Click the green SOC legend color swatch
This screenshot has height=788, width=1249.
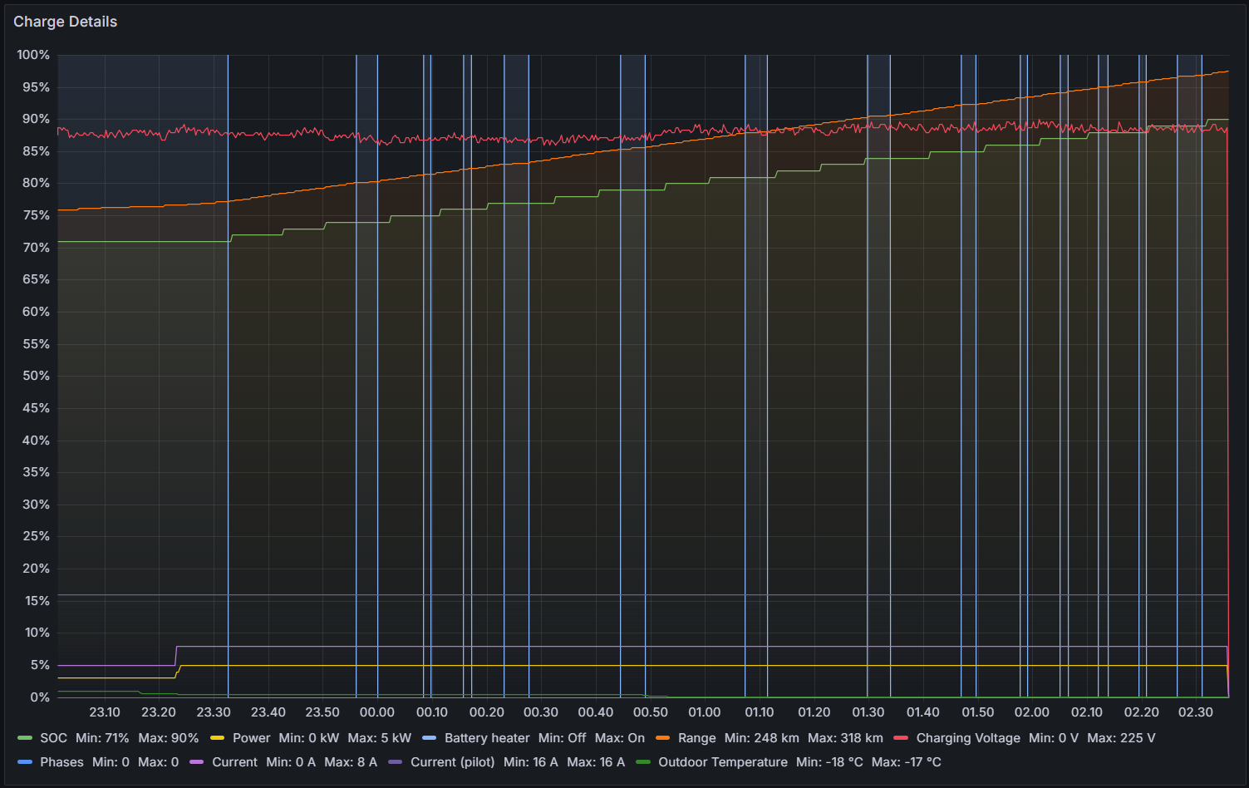(x=25, y=738)
